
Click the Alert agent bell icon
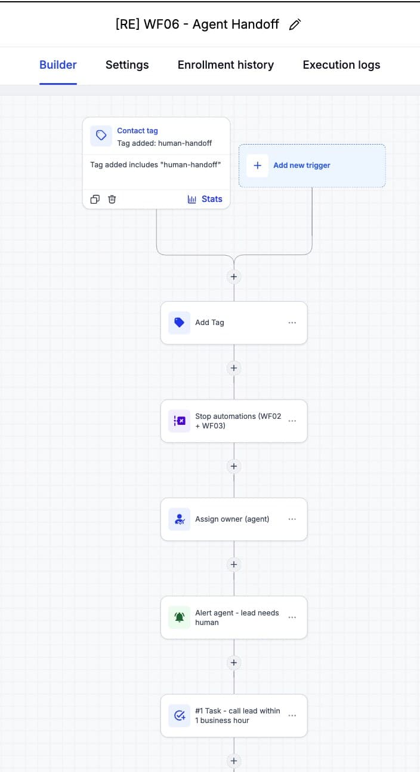(x=179, y=617)
